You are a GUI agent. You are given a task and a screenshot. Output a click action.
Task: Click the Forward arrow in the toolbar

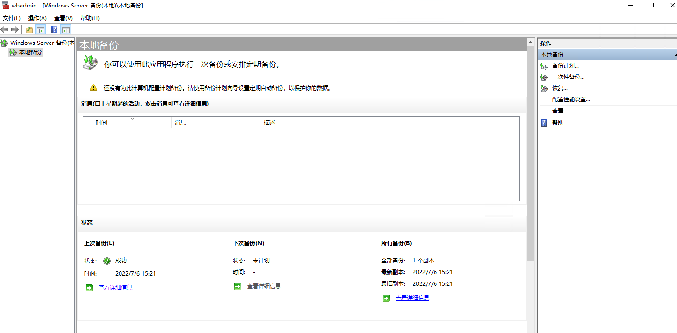(15, 30)
